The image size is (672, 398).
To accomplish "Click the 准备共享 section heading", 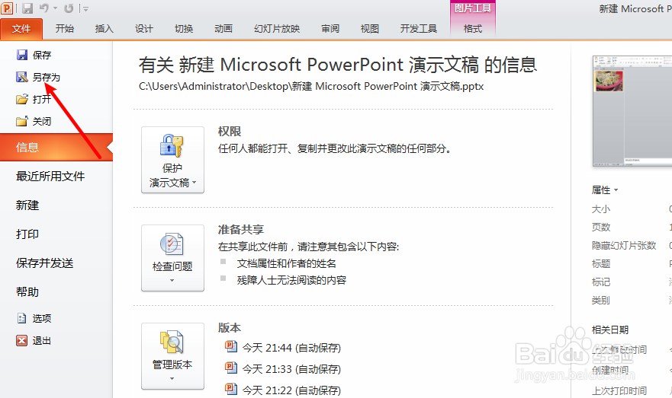I will (x=241, y=230).
